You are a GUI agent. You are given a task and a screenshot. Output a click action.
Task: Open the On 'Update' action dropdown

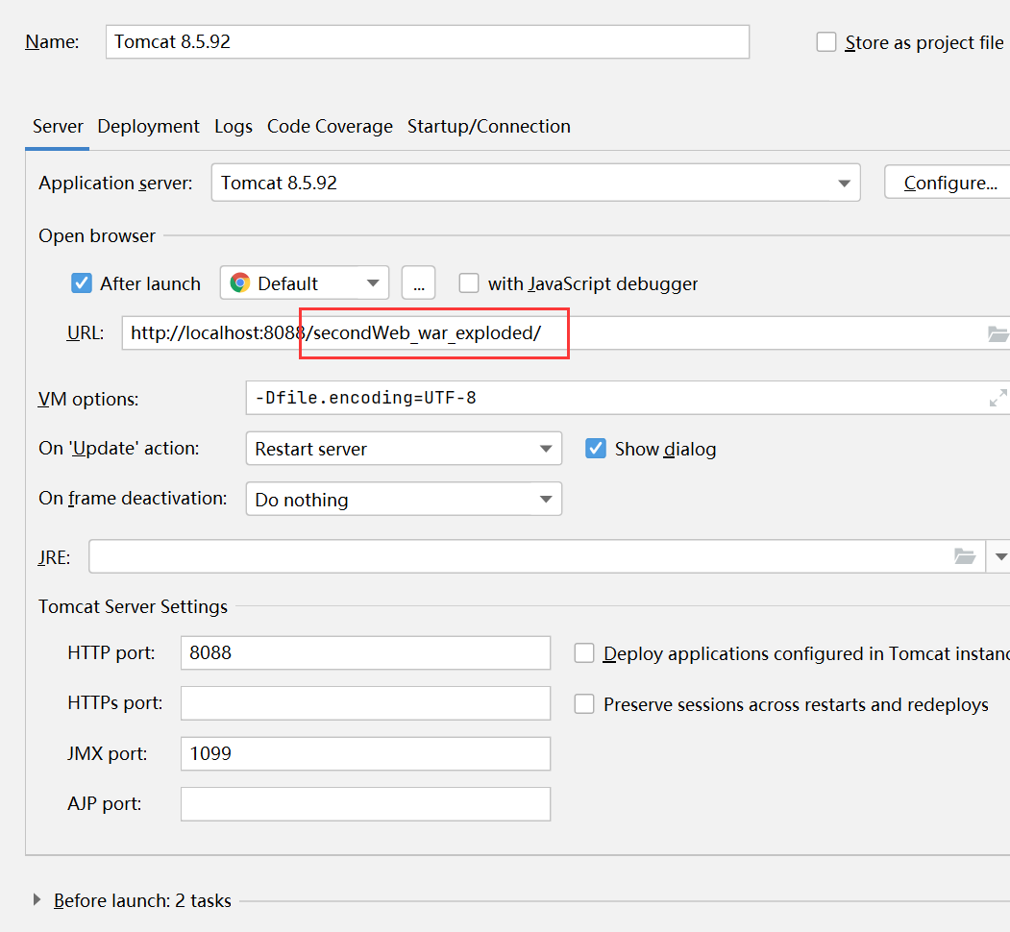(x=404, y=449)
